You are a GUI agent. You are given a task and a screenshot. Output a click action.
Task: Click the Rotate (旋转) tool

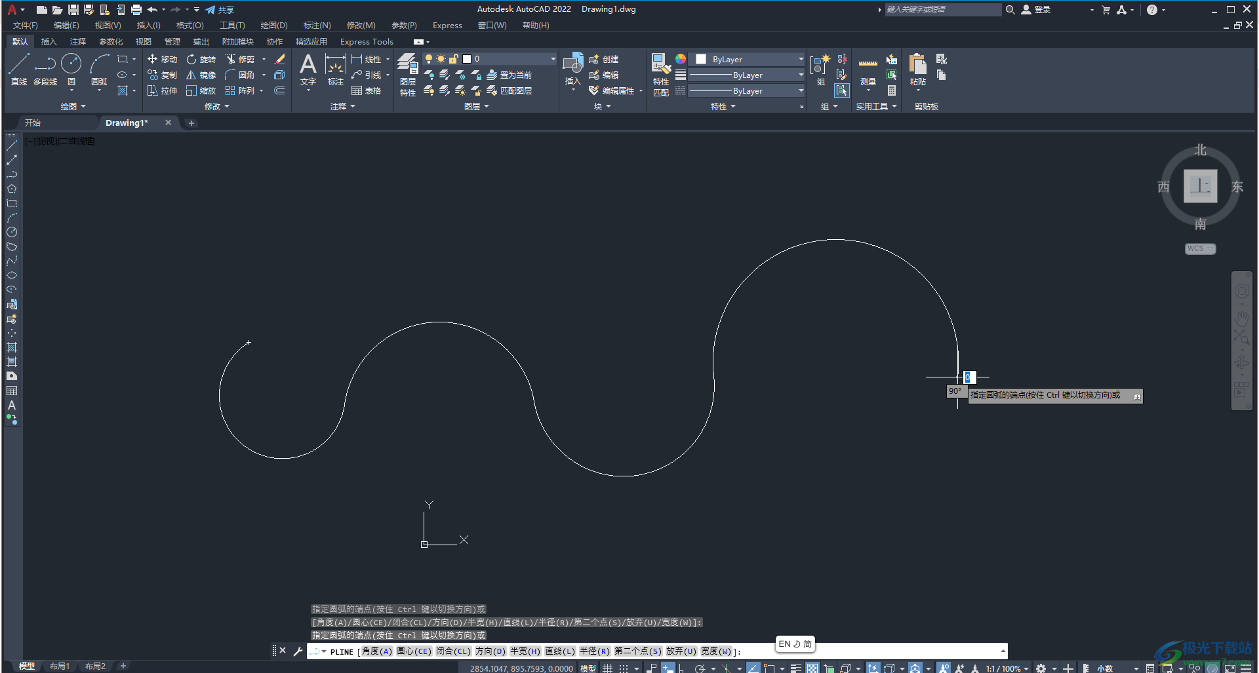click(201, 59)
